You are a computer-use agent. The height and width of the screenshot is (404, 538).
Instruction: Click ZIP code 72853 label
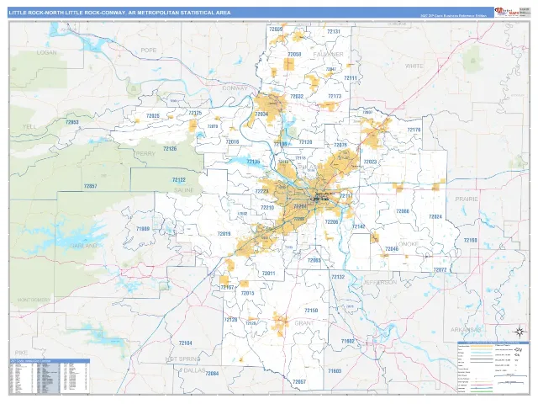click(x=72, y=122)
